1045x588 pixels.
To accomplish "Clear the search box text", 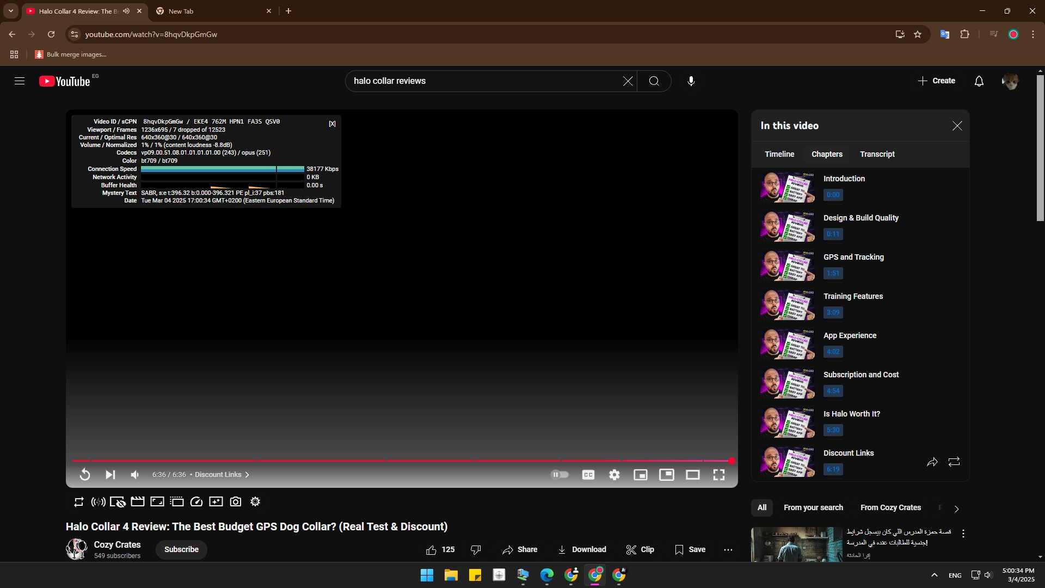I will (x=628, y=81).
